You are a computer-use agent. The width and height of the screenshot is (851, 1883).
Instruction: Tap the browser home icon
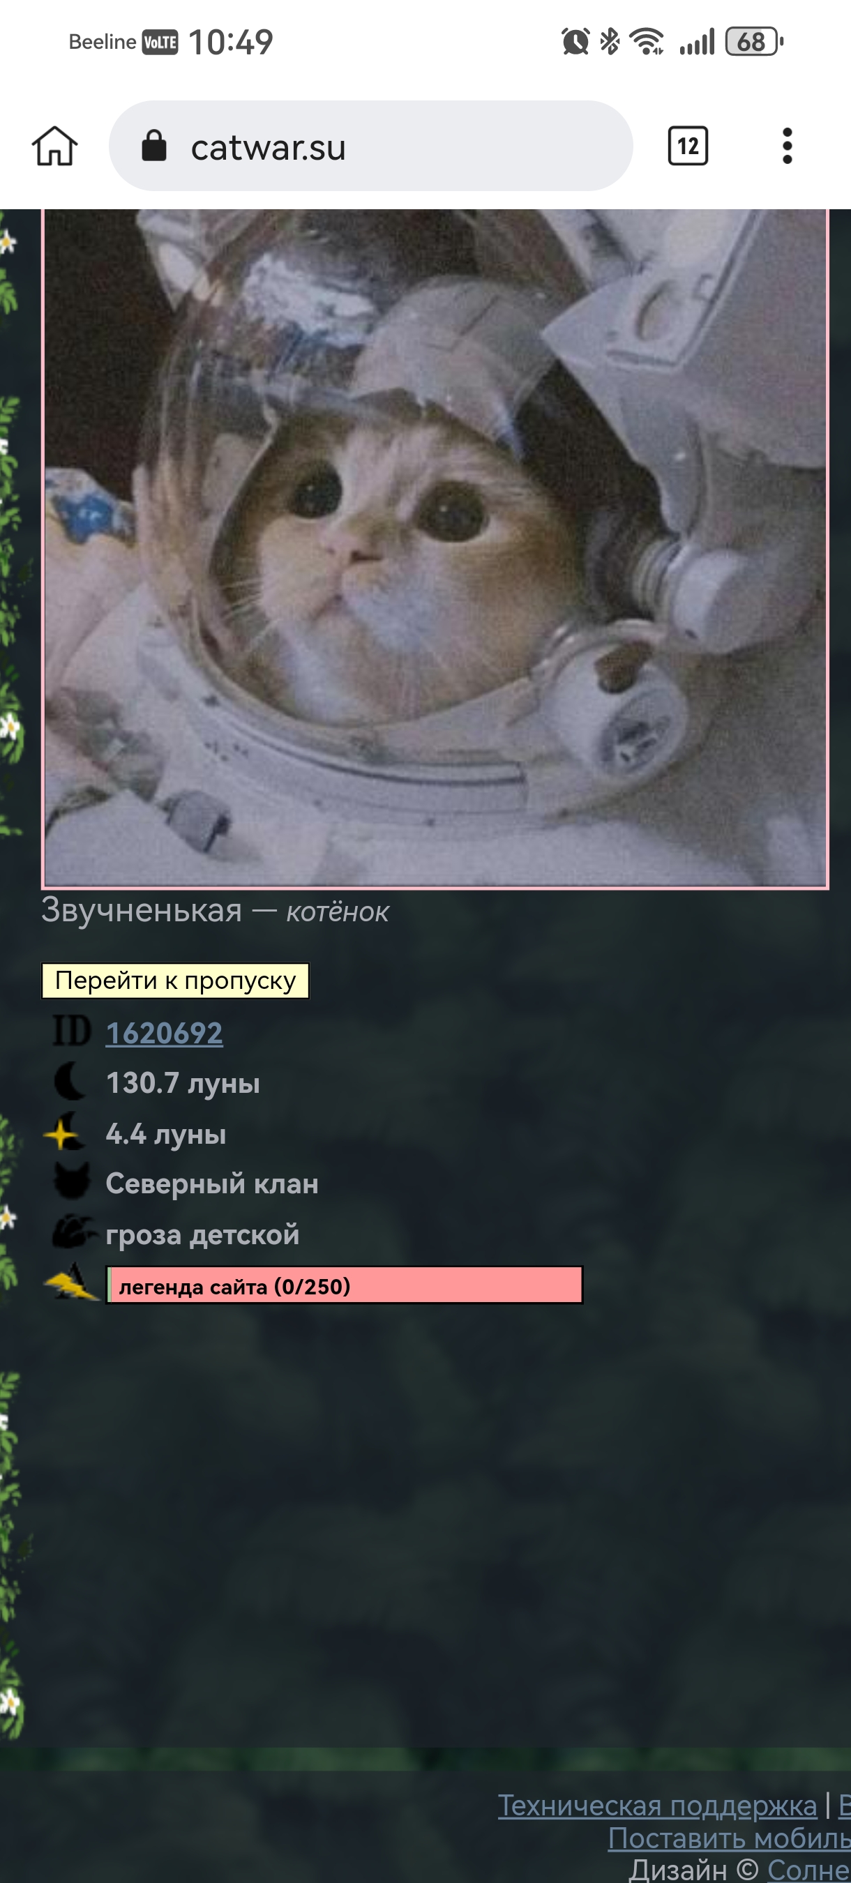click(x=55, y=146)
